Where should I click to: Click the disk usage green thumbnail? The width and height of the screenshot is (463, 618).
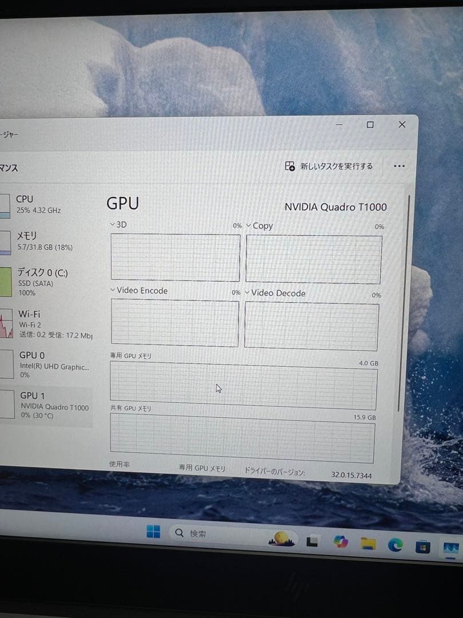point(6,282)
